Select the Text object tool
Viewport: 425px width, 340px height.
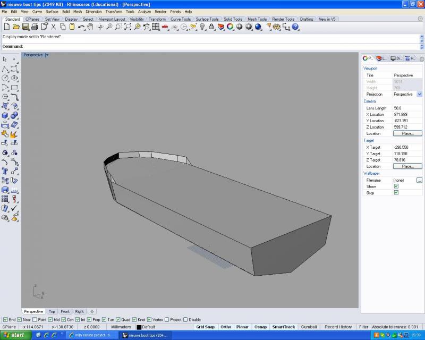(5, 171)
